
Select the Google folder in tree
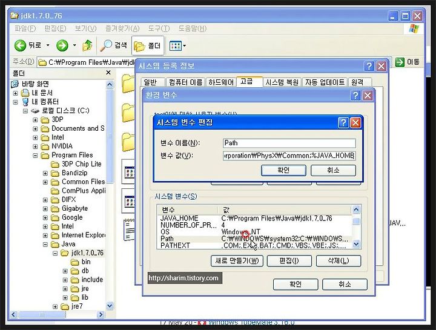tap(67, 217)
